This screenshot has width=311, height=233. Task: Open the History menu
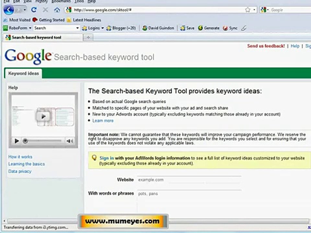[x=41, y=1]
